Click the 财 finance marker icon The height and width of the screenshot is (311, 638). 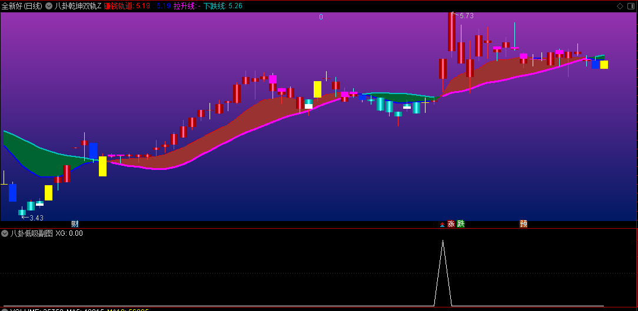[75, 224]
